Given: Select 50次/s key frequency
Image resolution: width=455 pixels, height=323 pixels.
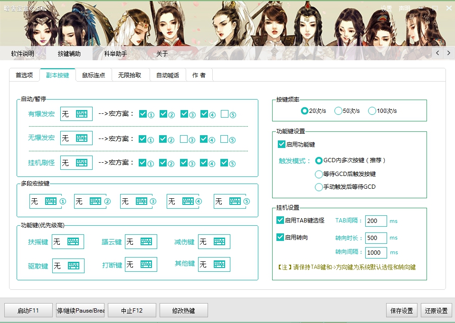Looking at the screenshot, I should tap(339, 111).
